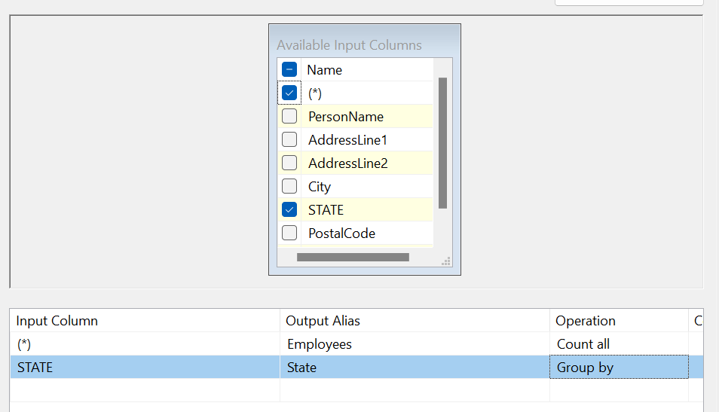The height and width of the screenshot is (412, 719).
Task: Open the Group by operation dropdown
Action: coord(619,367)
